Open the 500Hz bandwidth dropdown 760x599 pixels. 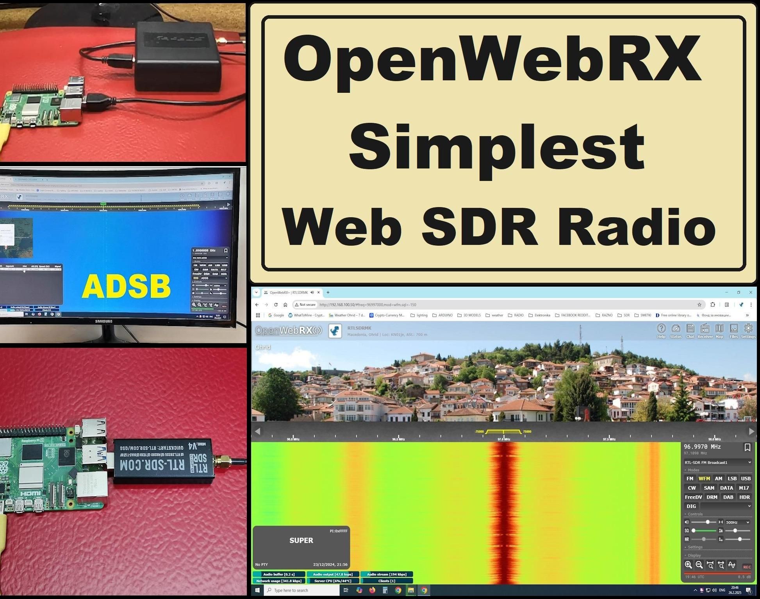click(737, 523)
